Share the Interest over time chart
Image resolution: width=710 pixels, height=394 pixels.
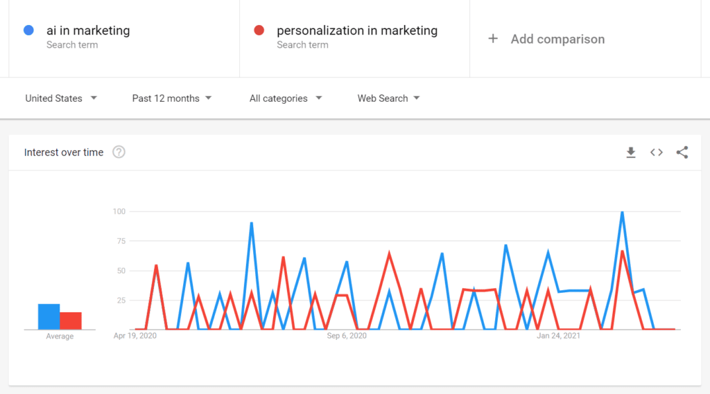682,152
